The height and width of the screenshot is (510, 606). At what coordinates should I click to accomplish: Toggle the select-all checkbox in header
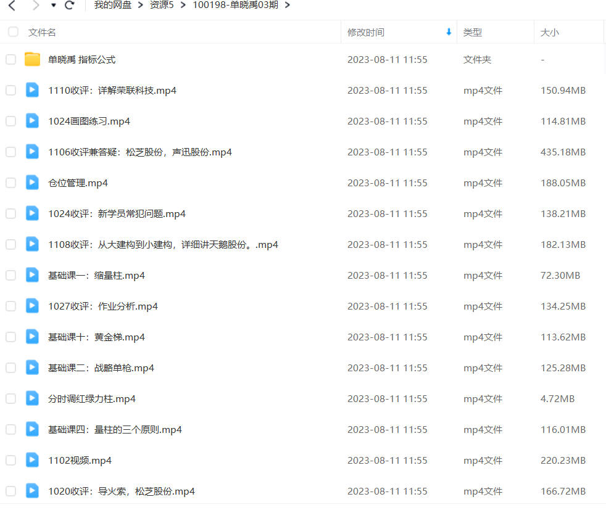pyautogui.click(x=13, y=31)
